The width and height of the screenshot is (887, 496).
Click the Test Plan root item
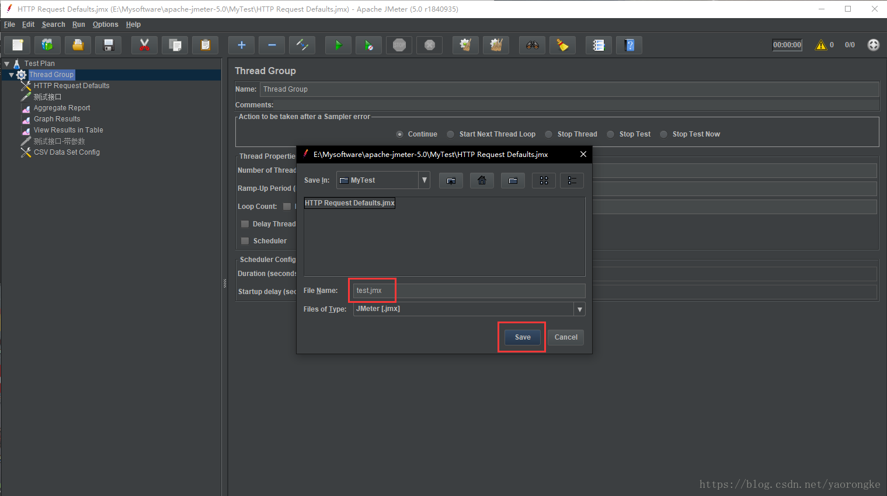39,64
